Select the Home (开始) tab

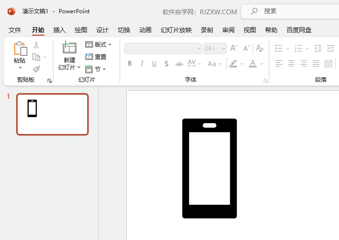point(38,30)
